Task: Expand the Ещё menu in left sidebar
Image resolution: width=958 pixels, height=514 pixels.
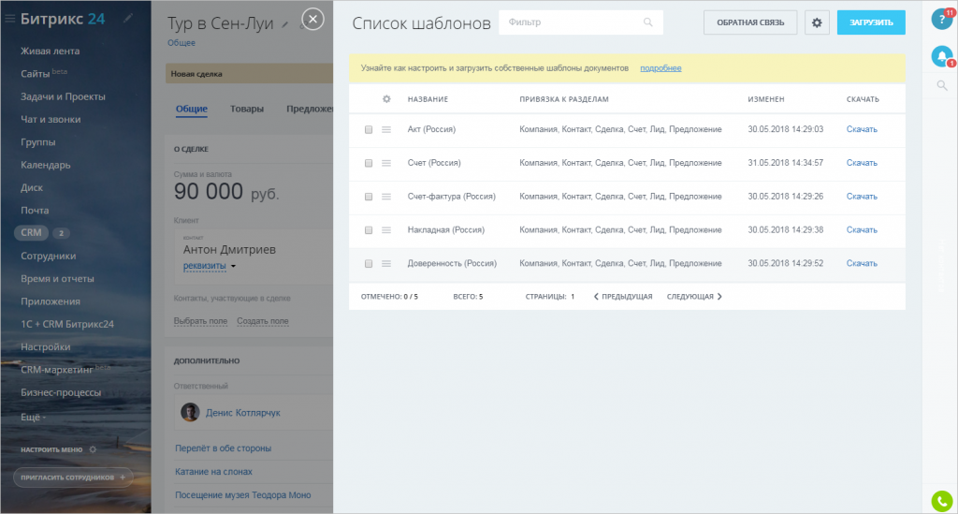Action: tap(33, 417)
